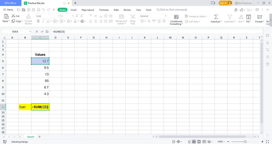
Task: Click Go Premium
Action: 243,3
